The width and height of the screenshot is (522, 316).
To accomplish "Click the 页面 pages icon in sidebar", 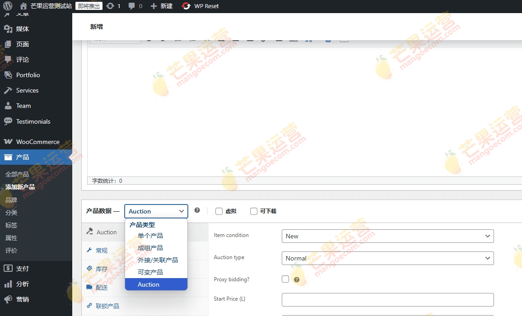I will click(x=8, y=44).
